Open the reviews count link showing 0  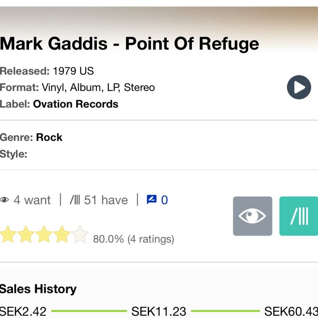(164, 200)
